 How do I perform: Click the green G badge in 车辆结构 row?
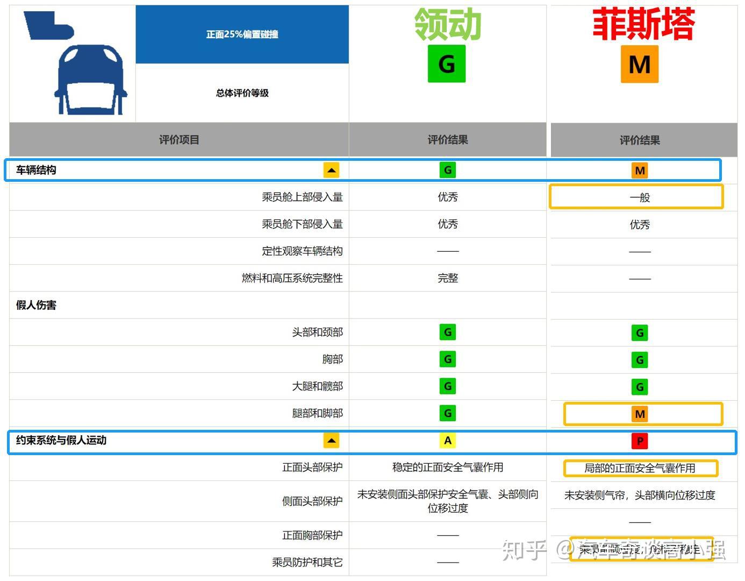(447, 169)
